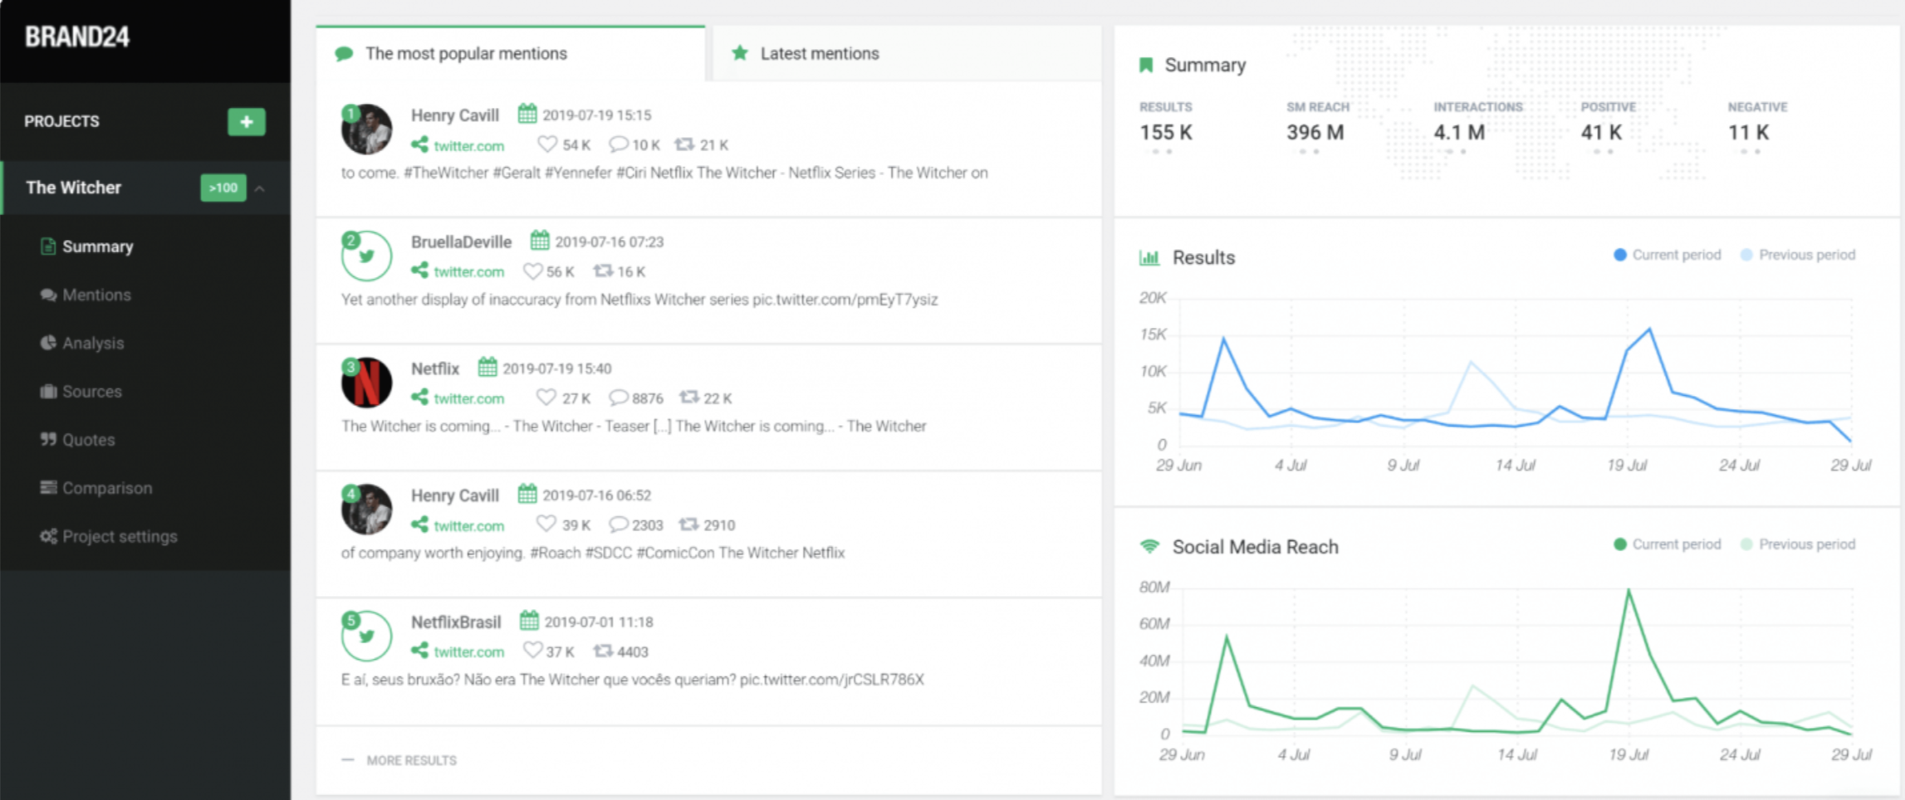Toggle Previous period in Social Media Reach legend
Viewport: 1905px width, 800px height.
coord(1797,544)
